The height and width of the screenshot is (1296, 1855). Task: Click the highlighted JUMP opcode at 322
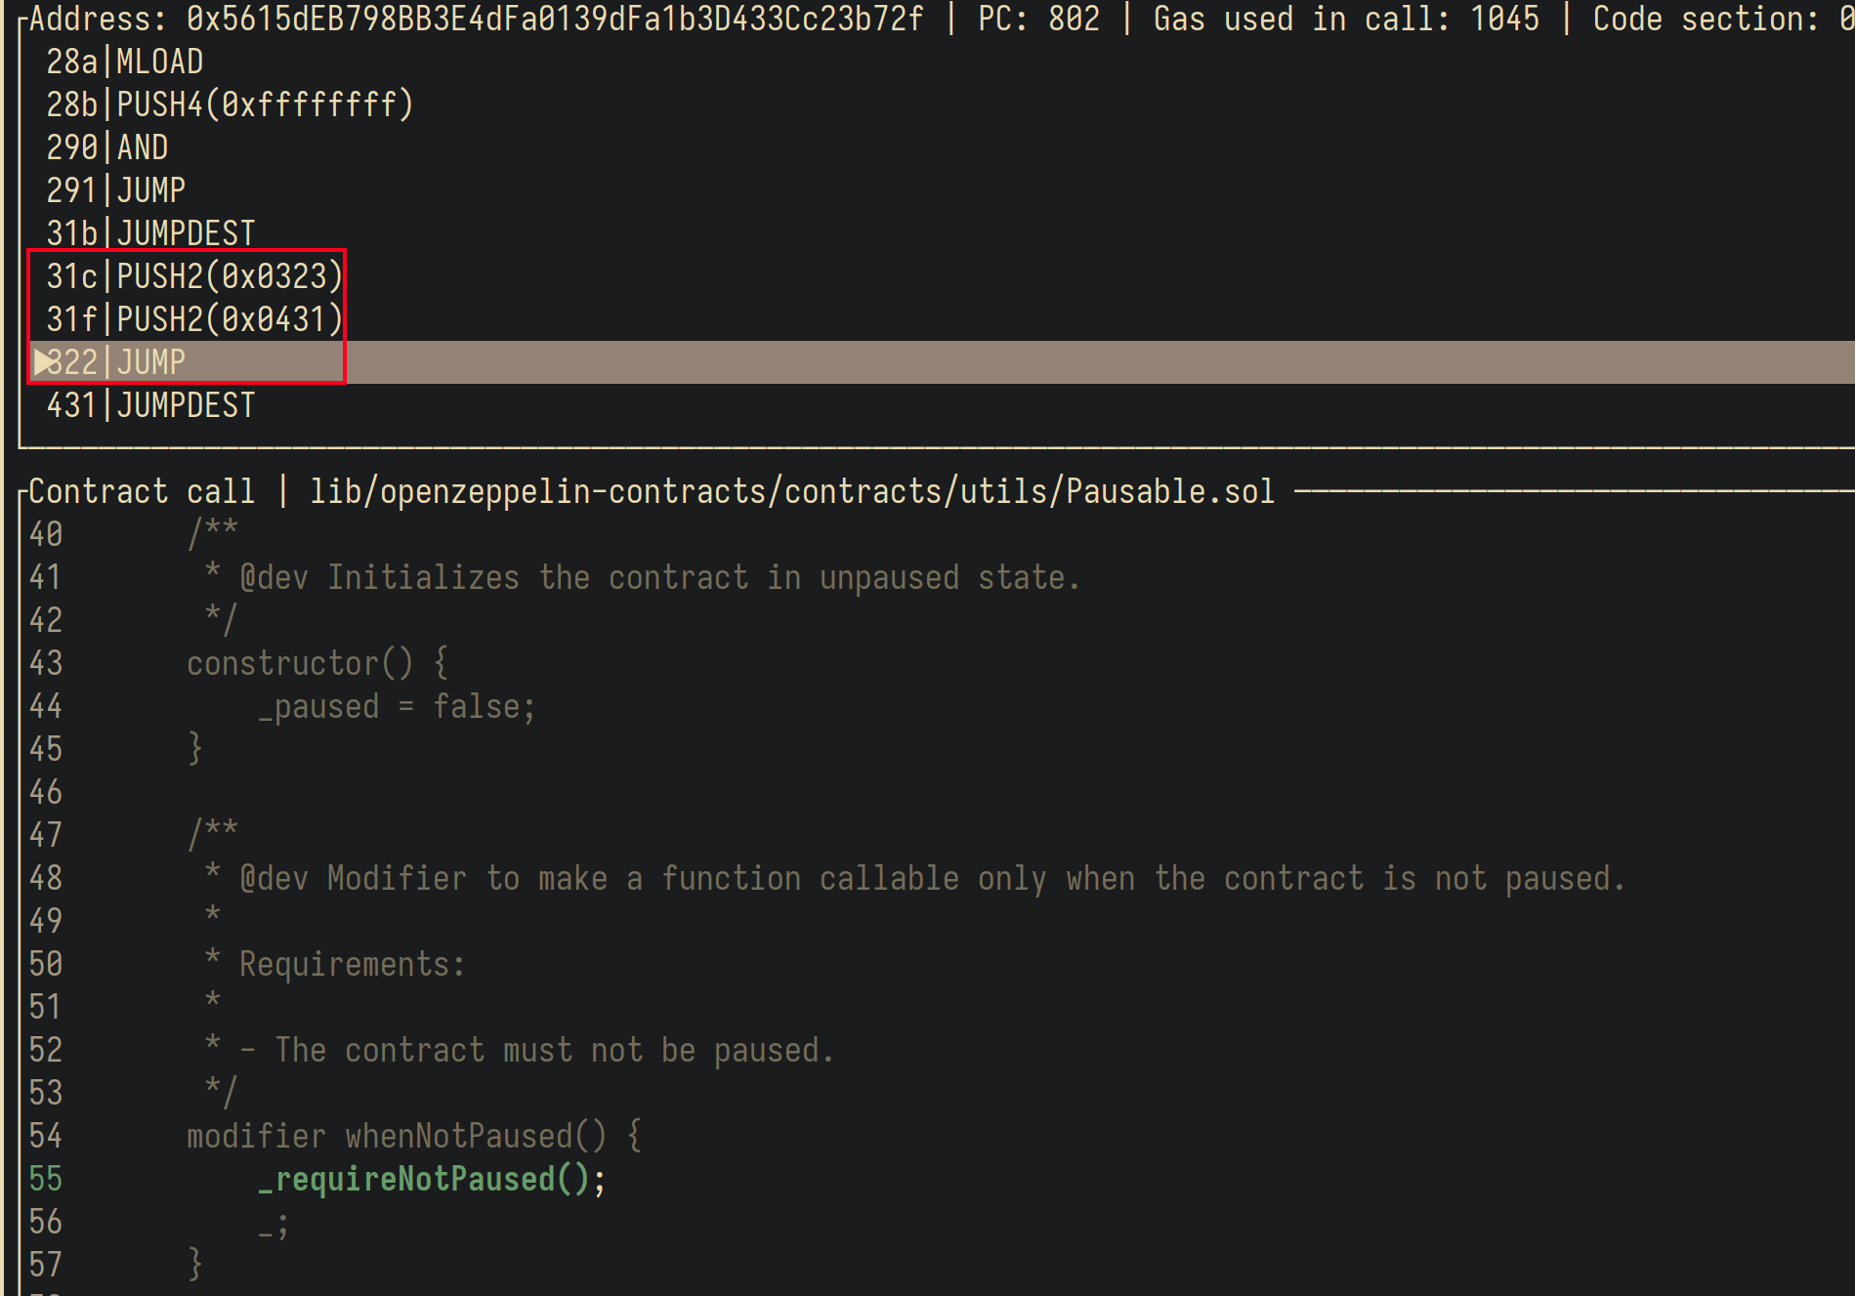click(x=151, y=362)
